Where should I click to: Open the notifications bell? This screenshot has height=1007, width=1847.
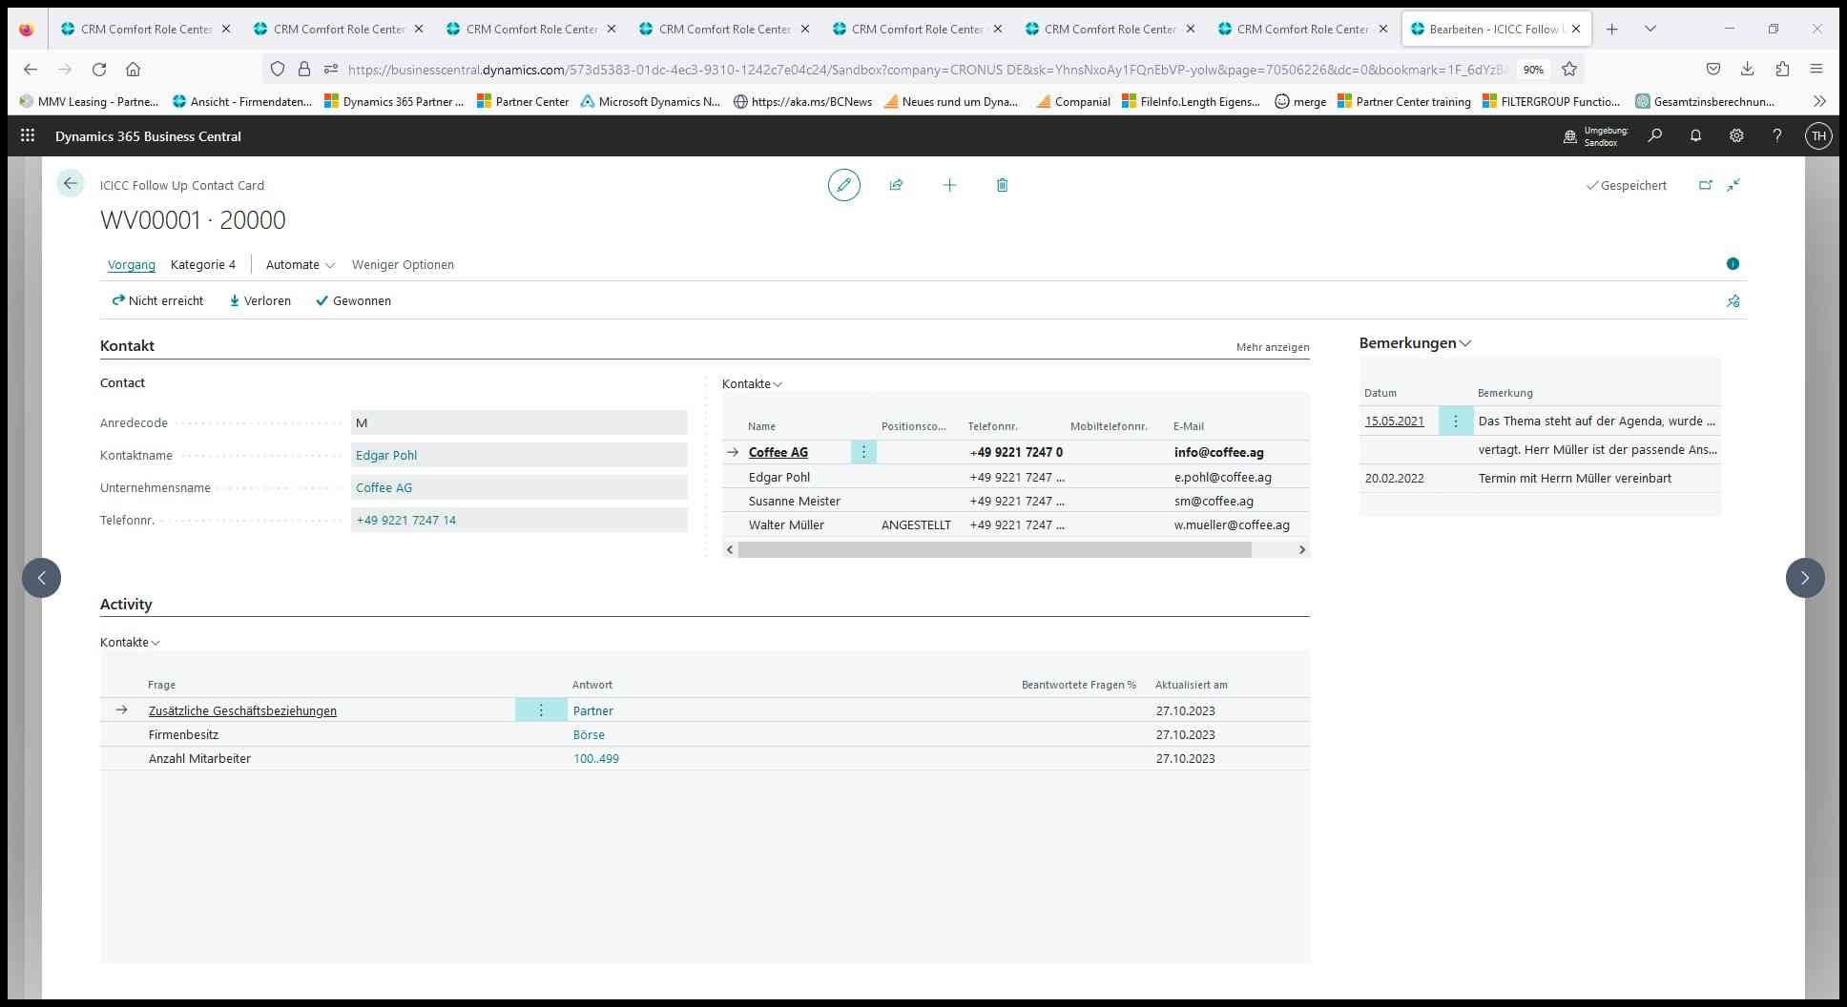pos(1695,136)
